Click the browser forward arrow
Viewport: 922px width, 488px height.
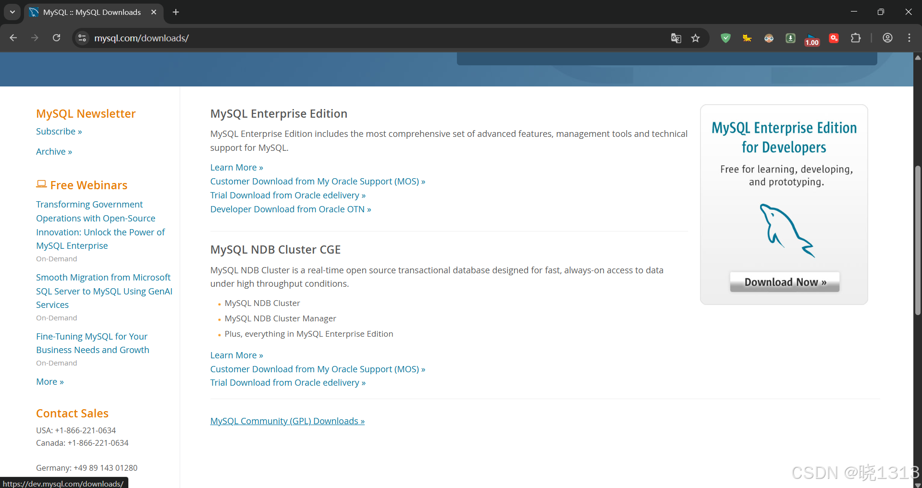35,38
